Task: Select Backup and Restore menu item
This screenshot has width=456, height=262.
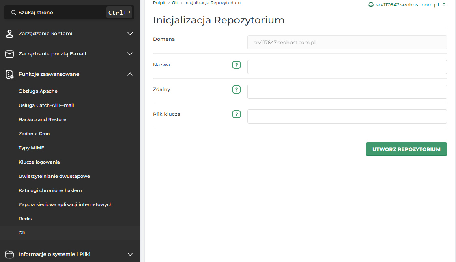Action: point(43,119)
